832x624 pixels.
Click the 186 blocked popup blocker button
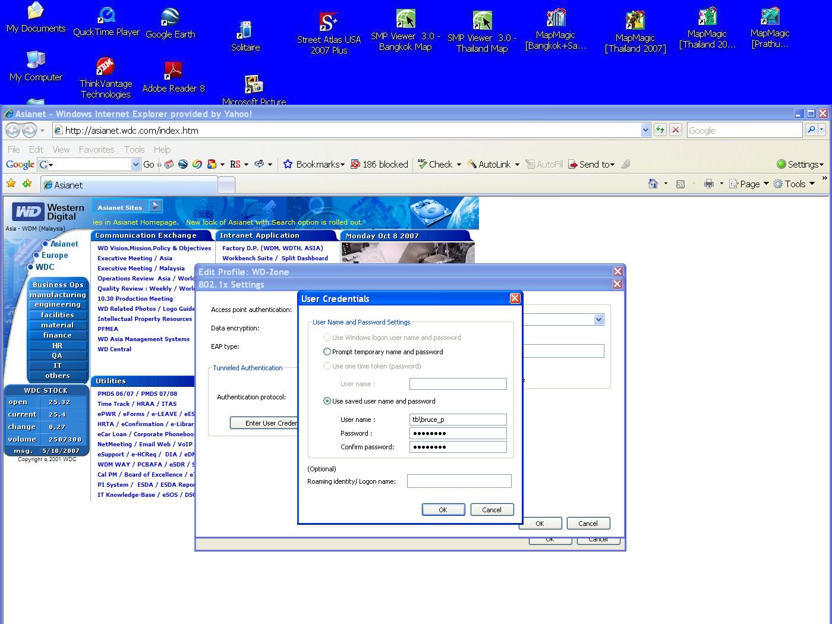[379, 165]
